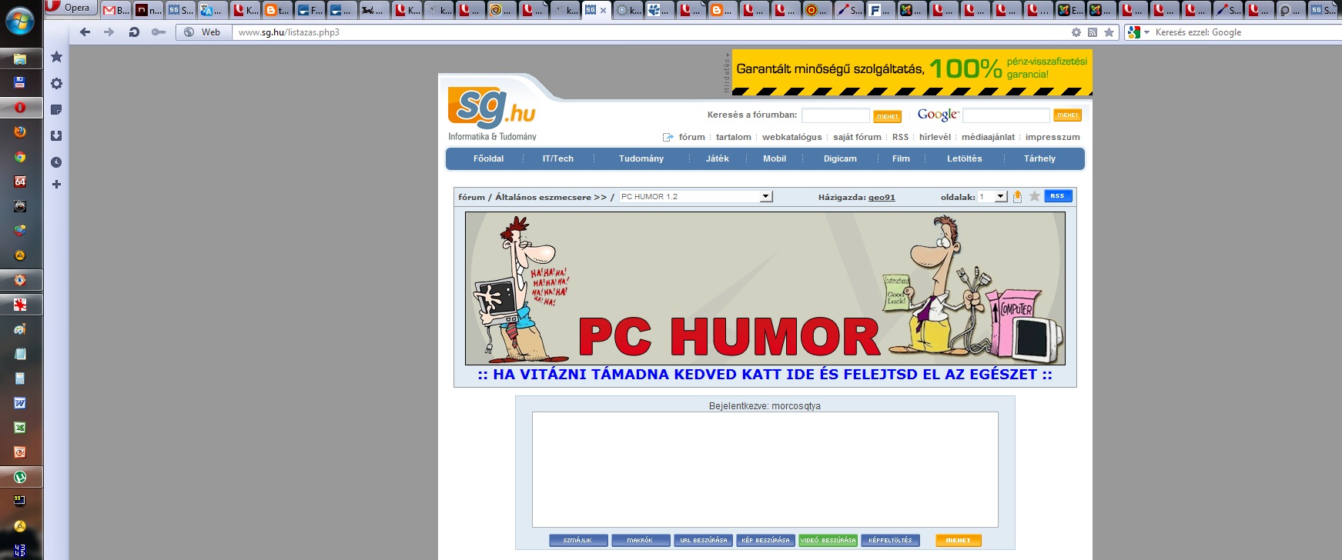Click the orange up-arrow icon beside page selector
This screenshot has width=1342, height=560.
point(1017,197)
